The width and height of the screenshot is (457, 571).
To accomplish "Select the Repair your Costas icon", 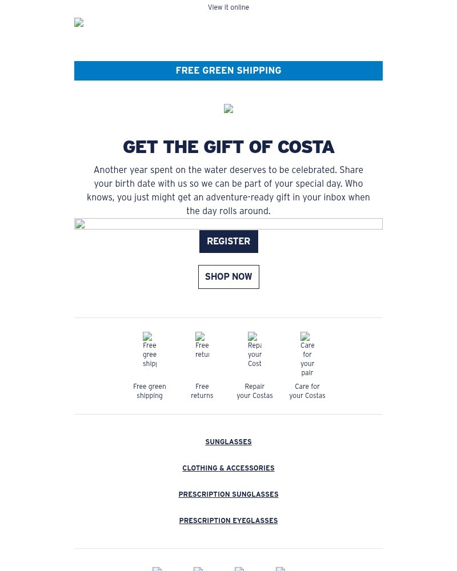I will [x=254, y=349].
